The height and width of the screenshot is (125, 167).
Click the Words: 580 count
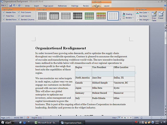click(x=19, y=118)
